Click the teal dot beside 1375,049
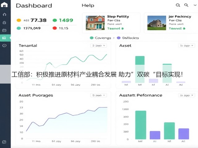 click(x=19, y=28)
